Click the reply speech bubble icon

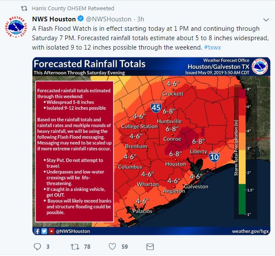point(37,247)
